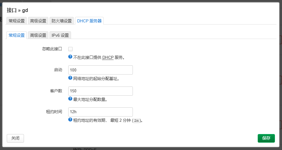Open the top-row 常规设置 tab
This screenshot has height=150, width=282.
coord(17,21)
